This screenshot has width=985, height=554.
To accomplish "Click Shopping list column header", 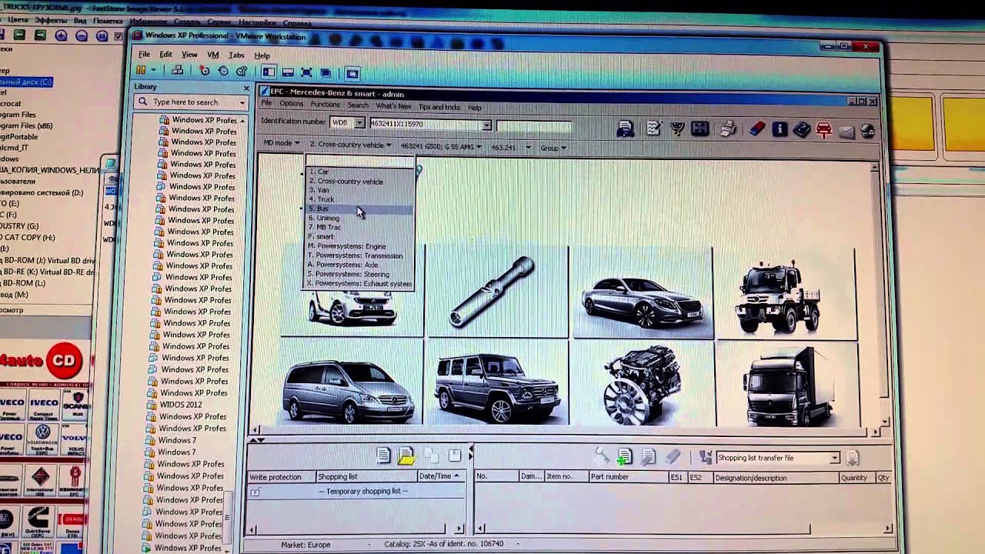I will (366, 476).
